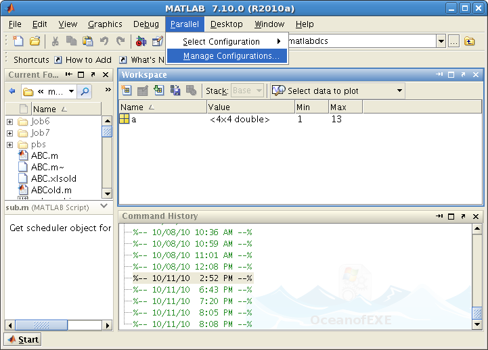Open the Help menu

305,24
